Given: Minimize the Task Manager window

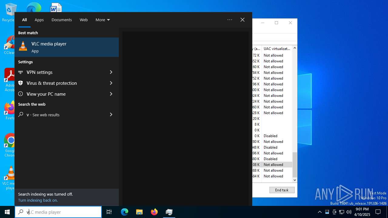Looking at the screenshot, I should [x=263, y=23].
